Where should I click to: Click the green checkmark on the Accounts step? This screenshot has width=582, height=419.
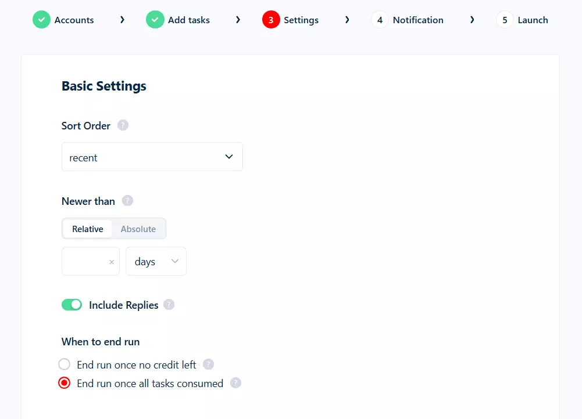pyautogui.click(x=41, y=19)
